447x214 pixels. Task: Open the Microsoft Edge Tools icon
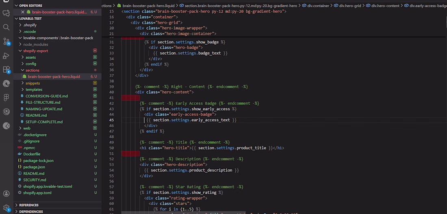click(x=6, y=84)
